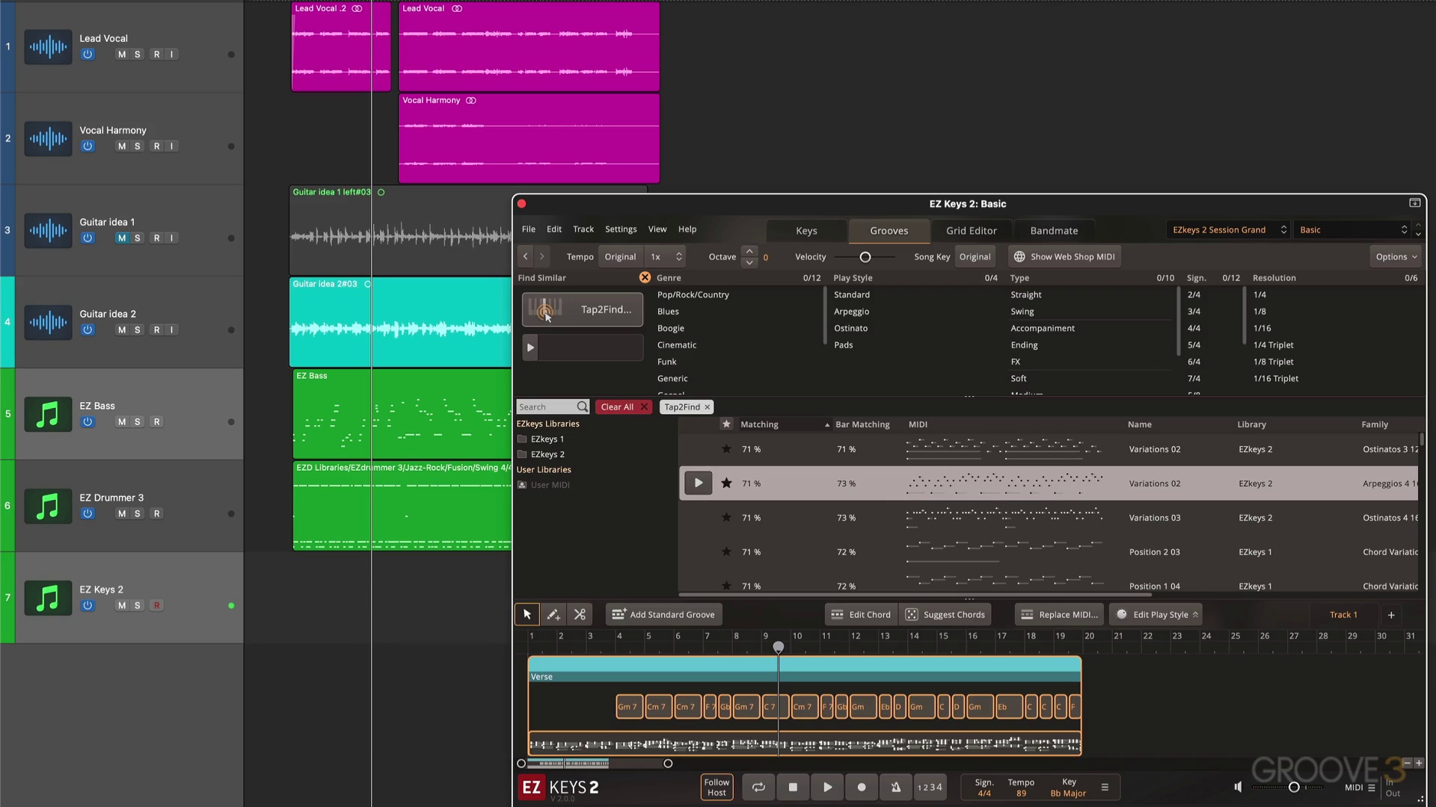Open EZ Drummer 3 track instrument icon
The width and height of the screenshot is (1436, 807).
click(48, 506)
